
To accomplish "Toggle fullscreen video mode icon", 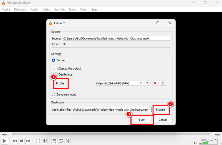I will (38, 141).
